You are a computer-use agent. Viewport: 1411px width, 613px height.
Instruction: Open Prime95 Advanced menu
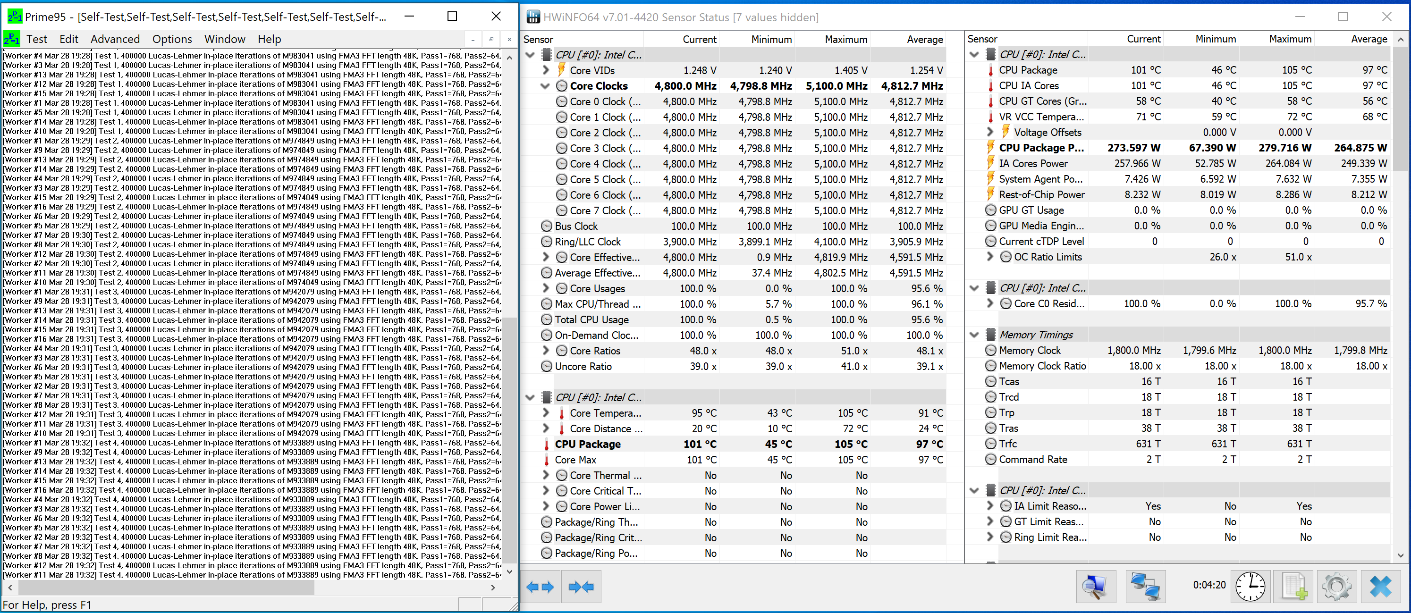[115, 40]
